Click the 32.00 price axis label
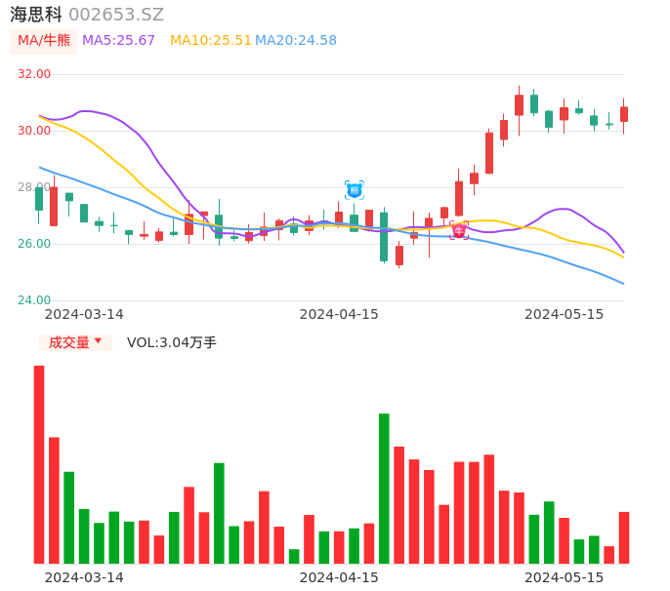670x591 pixels. (35, 74)
